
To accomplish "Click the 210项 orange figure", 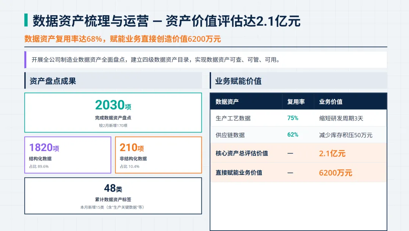I will [x=132, y=148].
